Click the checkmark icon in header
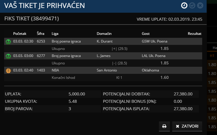The height and width of the screenshot is (135, 217). click(x=192, y=6)
